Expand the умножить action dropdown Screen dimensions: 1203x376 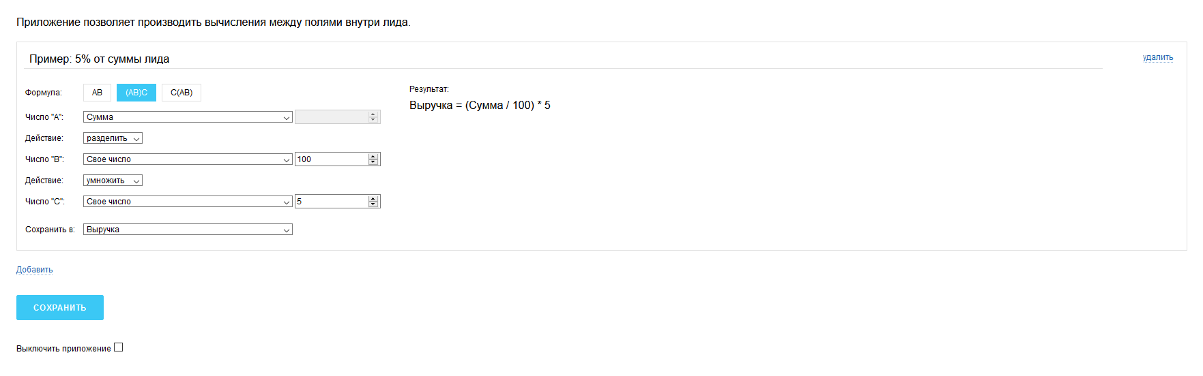(x=113, y=181)
